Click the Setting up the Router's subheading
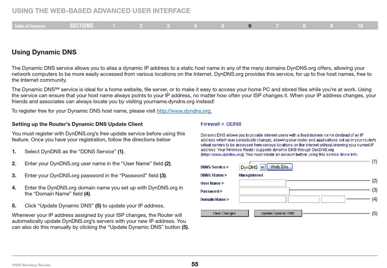Viewport: 387px width, 268px height. click(77, 124)
